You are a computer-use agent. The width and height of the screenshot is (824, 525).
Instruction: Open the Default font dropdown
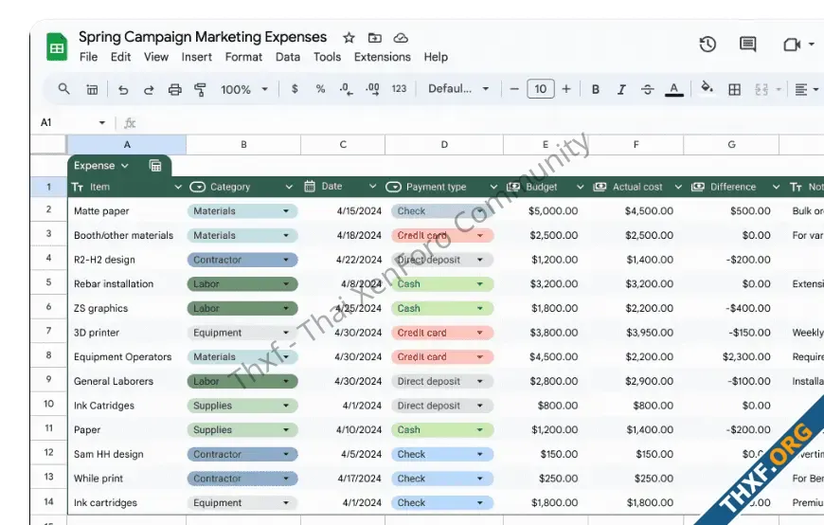pos(458,89)
